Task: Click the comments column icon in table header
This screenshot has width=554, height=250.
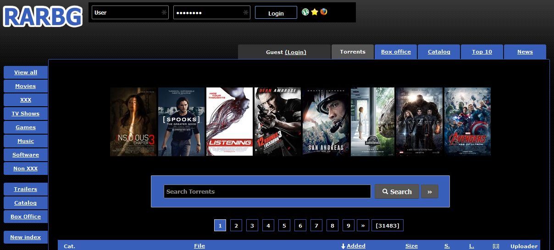Action: pyautogui.click(x=496, y=246)
